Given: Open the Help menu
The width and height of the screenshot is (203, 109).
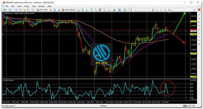Looking at the screenshot, I should tap(49, 6).
